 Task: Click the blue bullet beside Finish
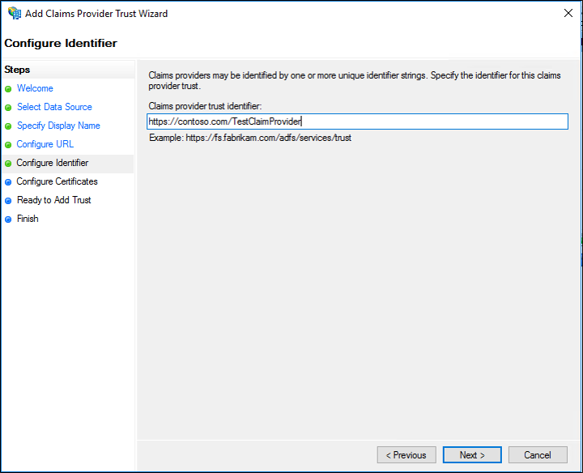click(8, 219)
